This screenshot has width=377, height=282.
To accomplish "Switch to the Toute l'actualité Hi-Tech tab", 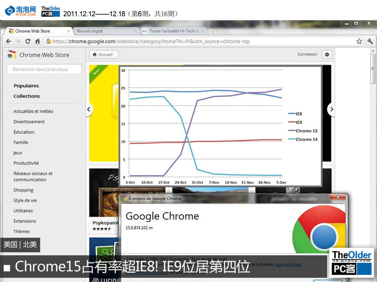I will point(173,31).
